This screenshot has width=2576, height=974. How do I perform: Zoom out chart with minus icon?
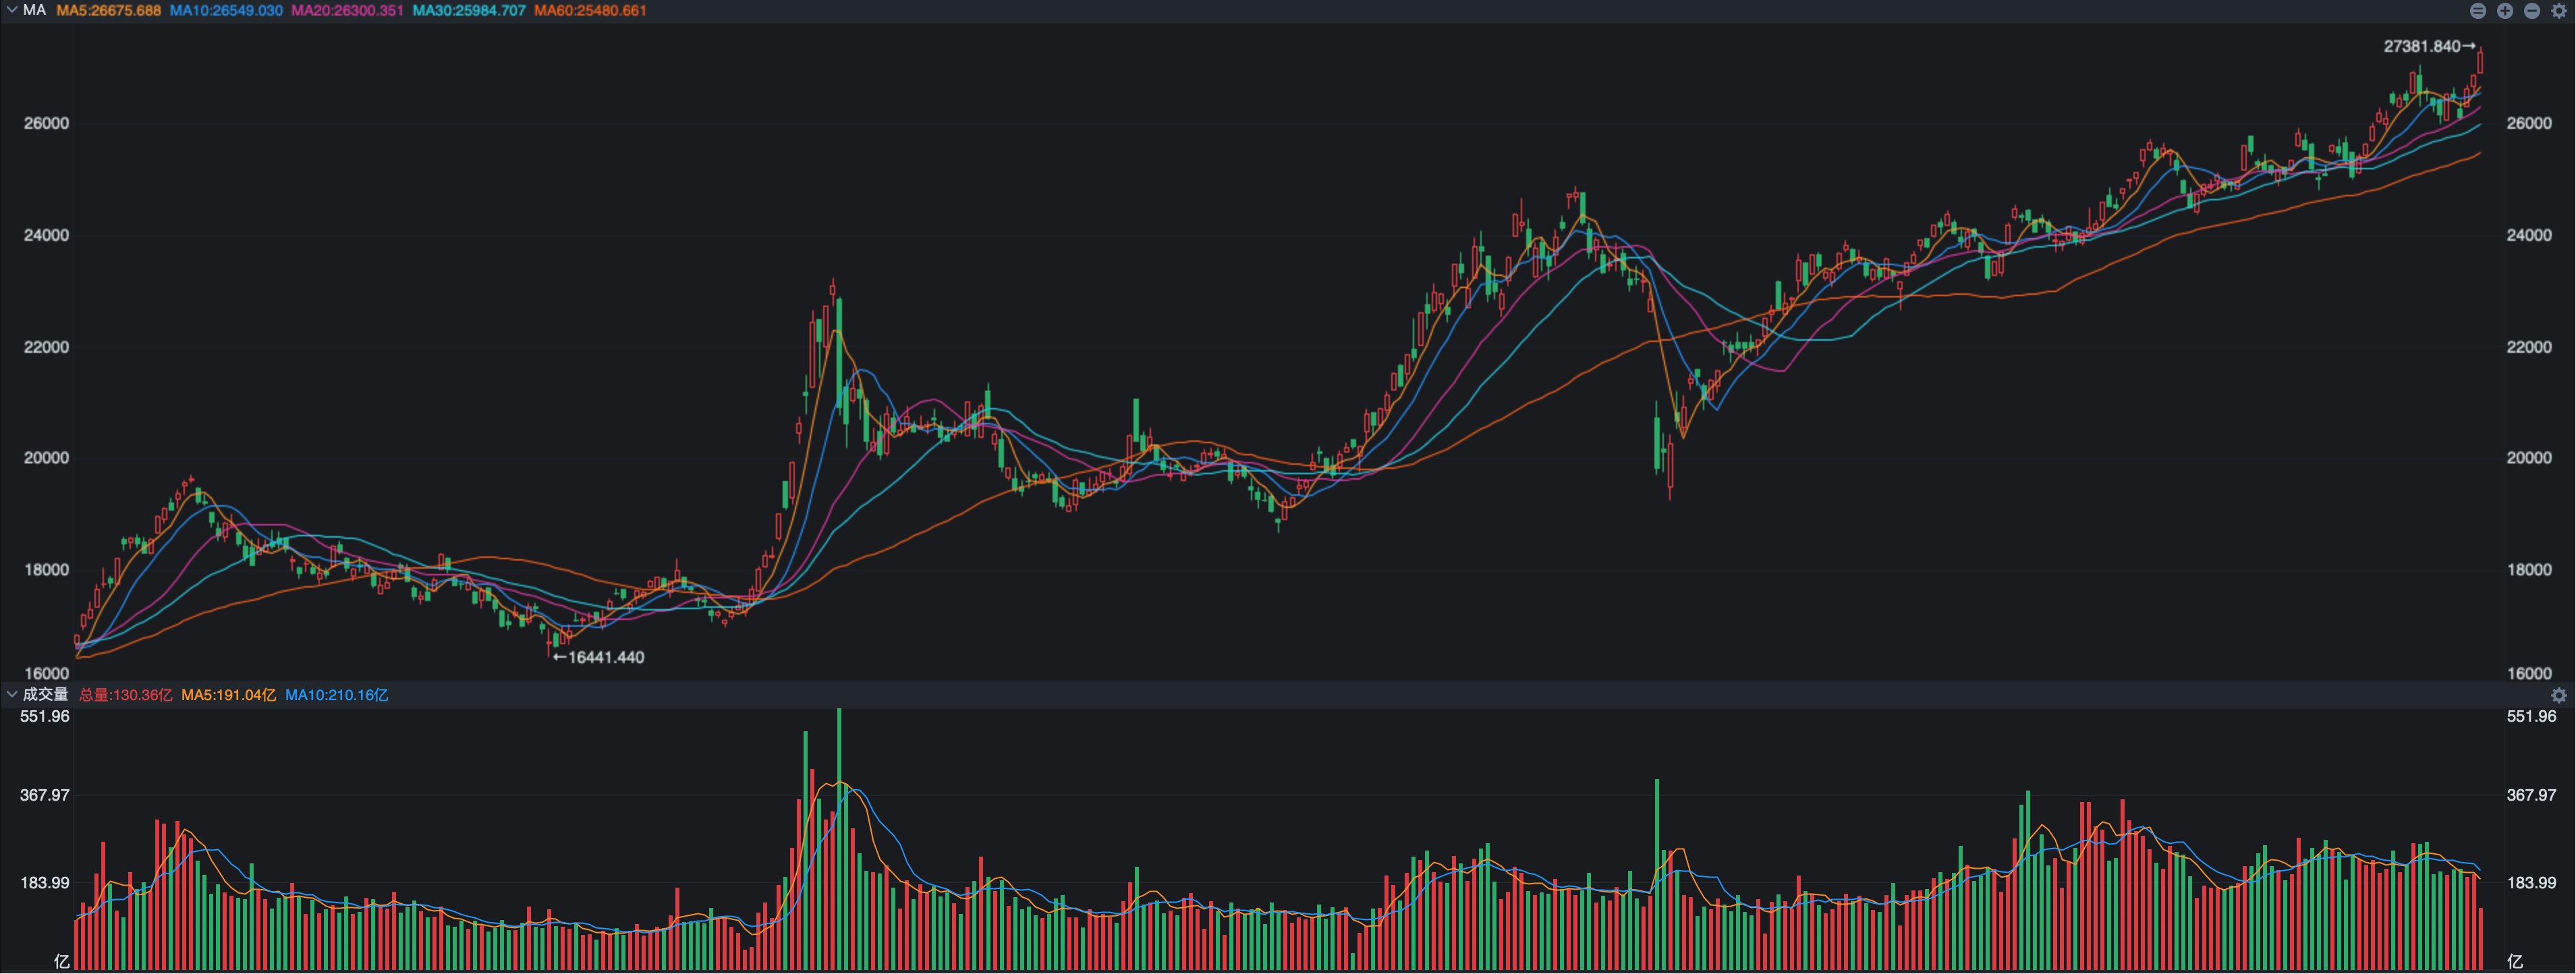tap(2531, 11)
